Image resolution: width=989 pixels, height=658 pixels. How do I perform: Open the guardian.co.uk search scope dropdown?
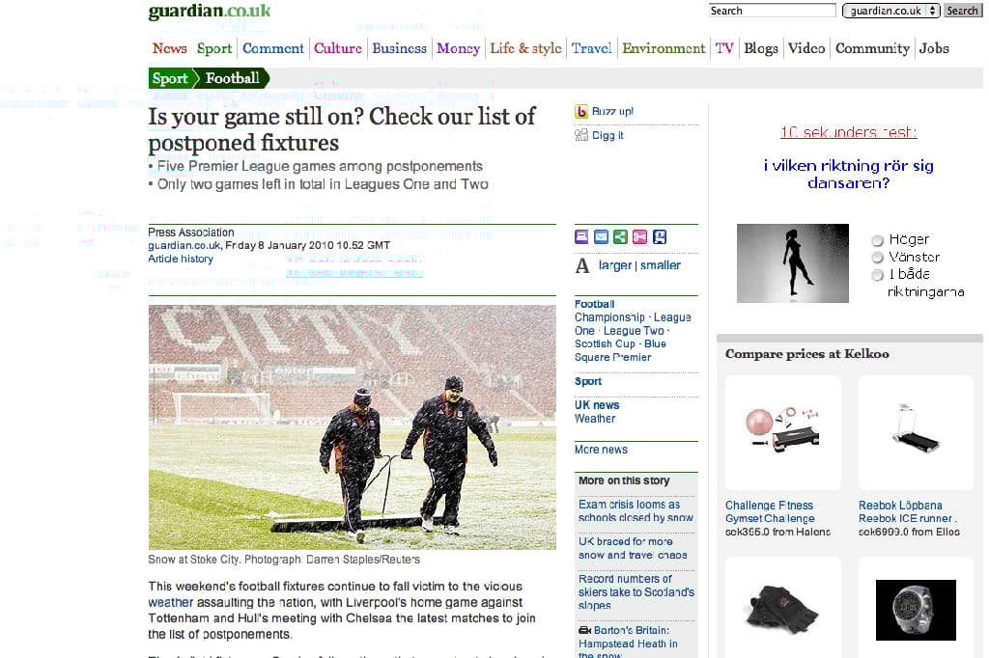click(x=891, y=11)
